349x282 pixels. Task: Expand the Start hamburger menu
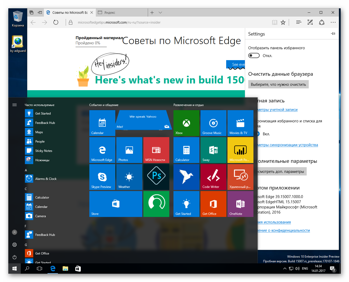[x=15, y=105]
